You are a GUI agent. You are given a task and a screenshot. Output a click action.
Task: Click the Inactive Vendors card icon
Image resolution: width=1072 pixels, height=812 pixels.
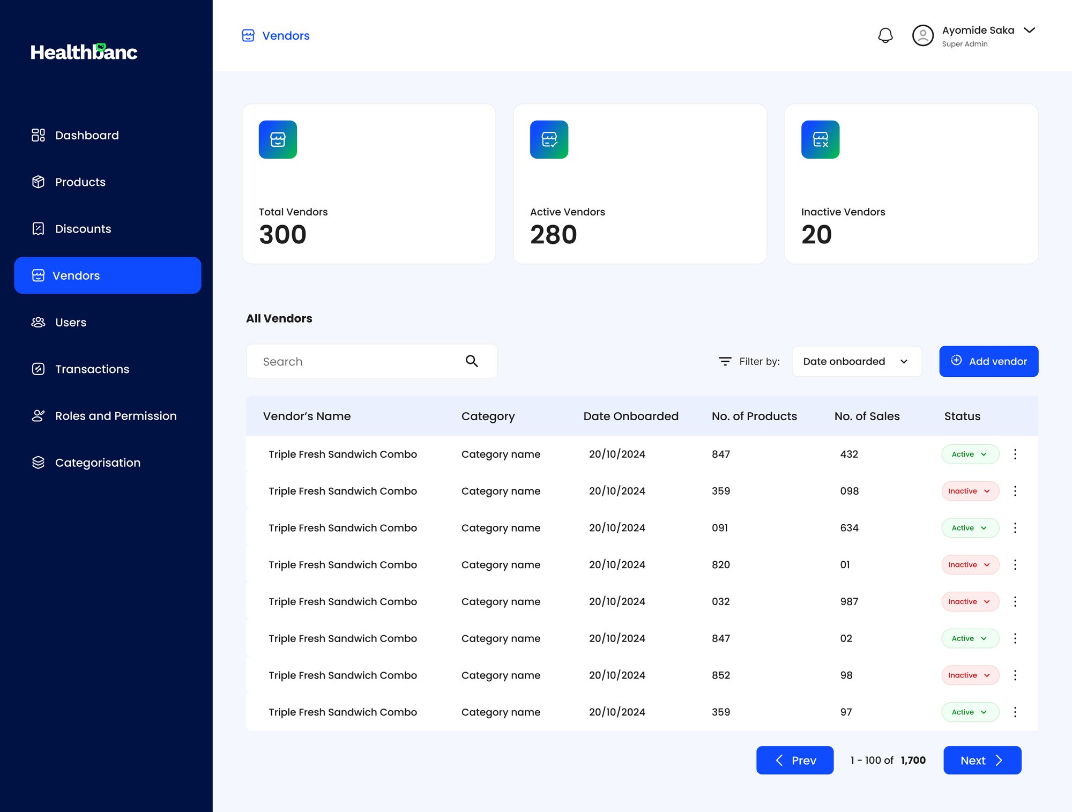click(820, 139)
